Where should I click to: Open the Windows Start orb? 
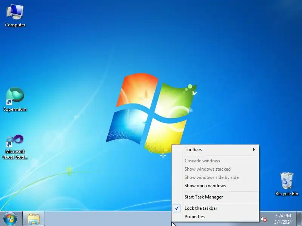pos(10,219)
